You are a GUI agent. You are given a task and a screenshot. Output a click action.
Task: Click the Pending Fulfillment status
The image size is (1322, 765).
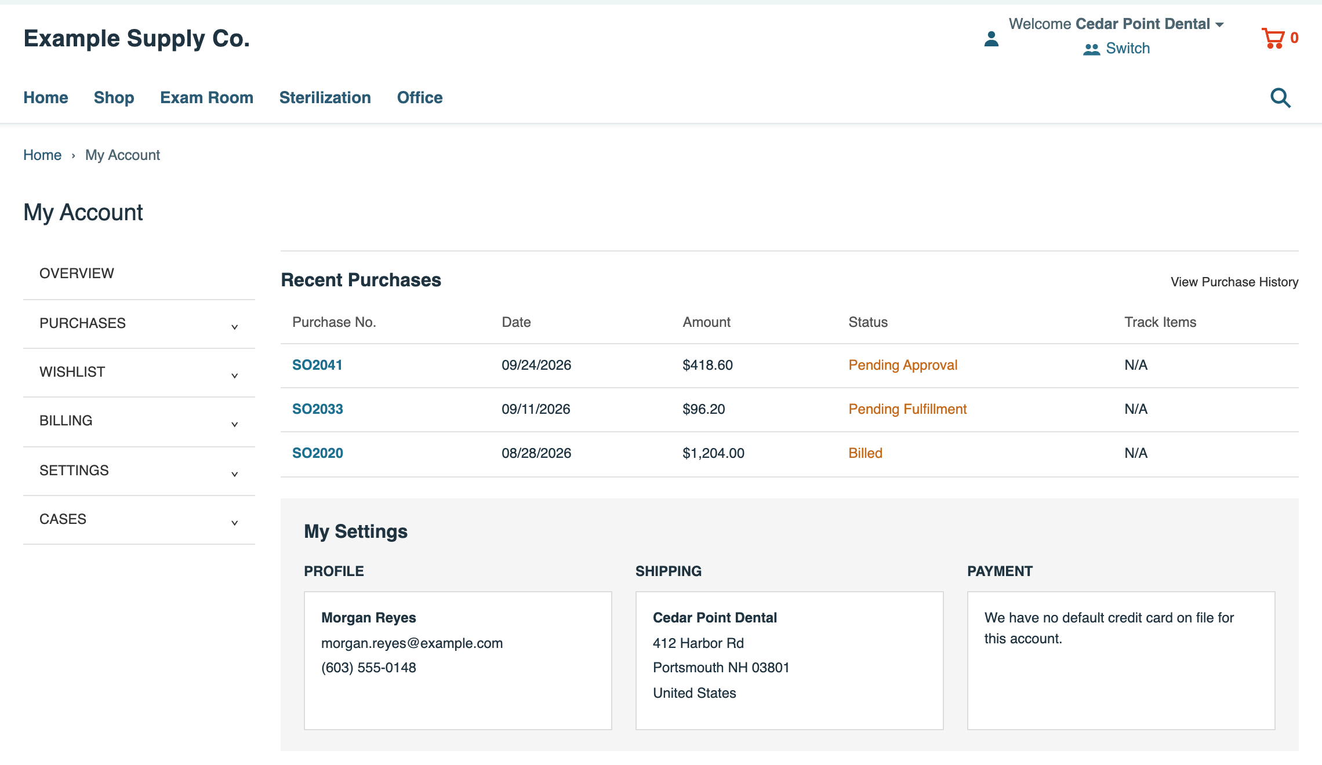coord(907,409)
